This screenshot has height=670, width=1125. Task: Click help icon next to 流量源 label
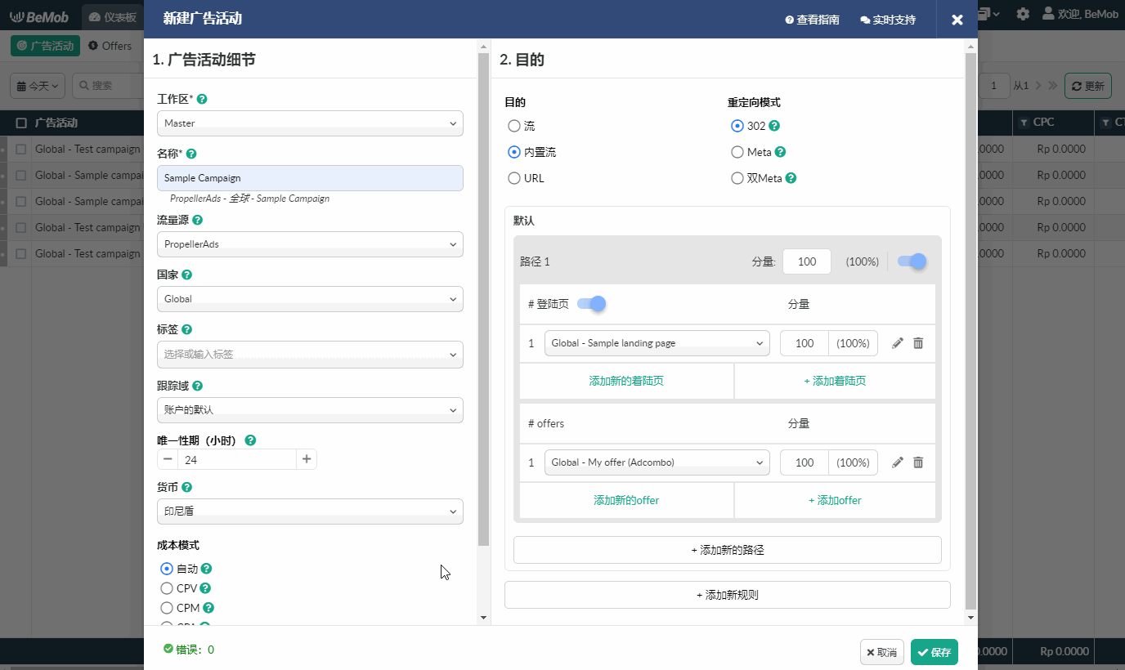click(x=197, y=220)
